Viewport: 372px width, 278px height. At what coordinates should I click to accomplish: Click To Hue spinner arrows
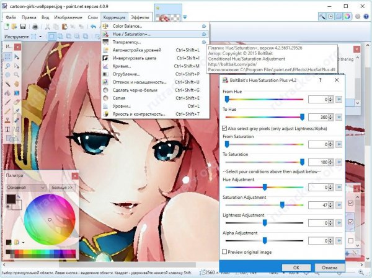331,117
